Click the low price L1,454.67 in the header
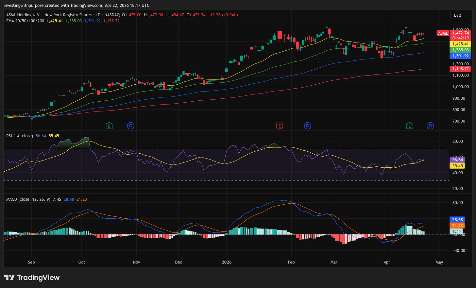The width and height of the screenshot is (476, 288). 175,15
